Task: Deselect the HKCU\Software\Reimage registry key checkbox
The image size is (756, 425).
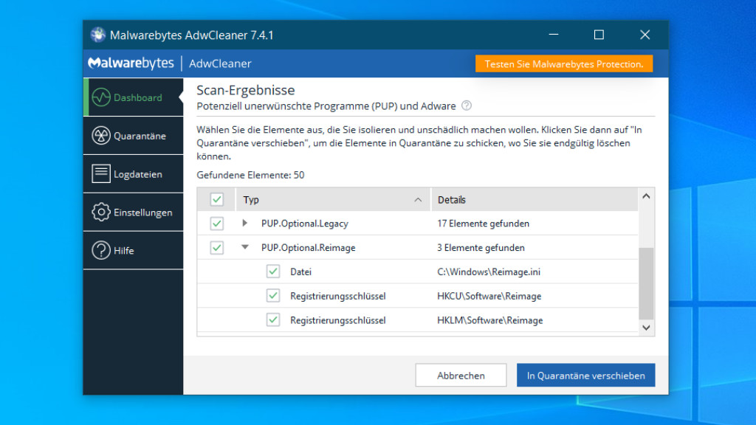Action: coord(273,296)
